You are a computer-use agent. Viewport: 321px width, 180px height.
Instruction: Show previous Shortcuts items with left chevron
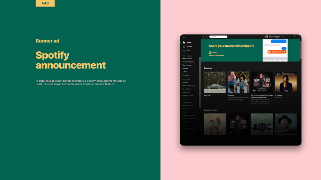291,68
